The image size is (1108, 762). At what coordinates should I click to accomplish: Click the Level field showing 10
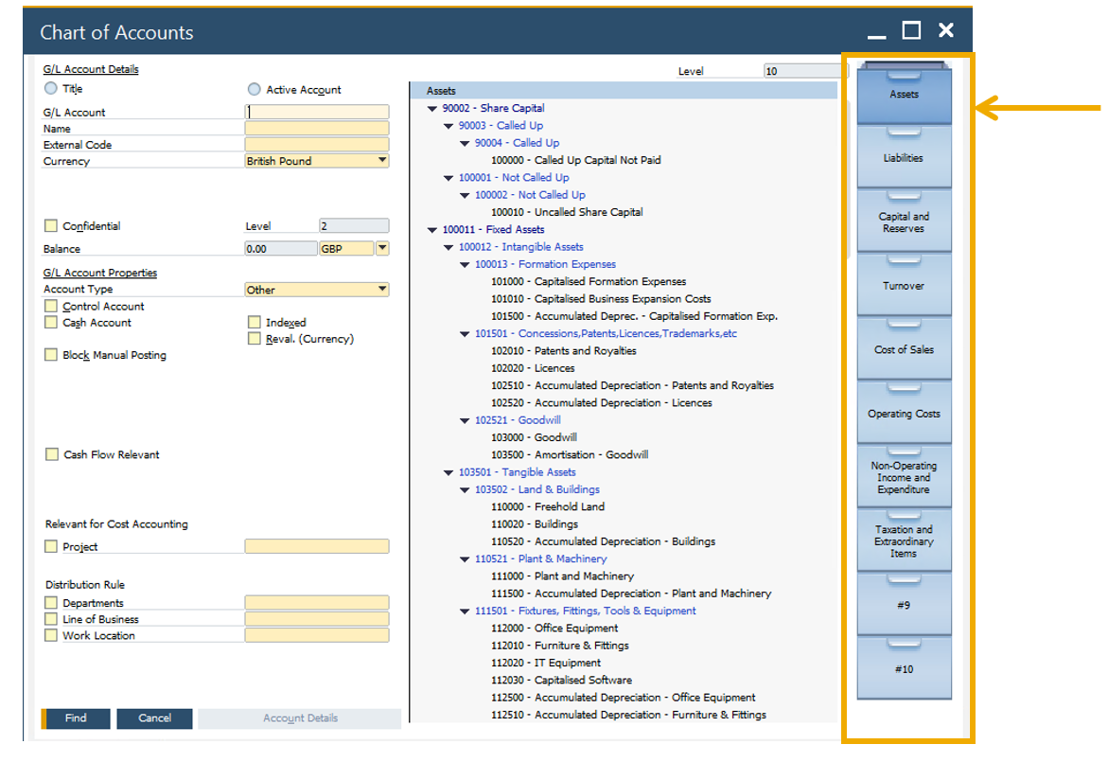click(805, 71)
